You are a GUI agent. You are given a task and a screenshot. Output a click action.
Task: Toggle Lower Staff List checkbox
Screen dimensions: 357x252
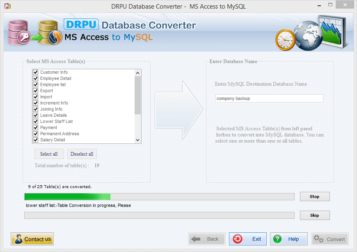coord(36,121)
